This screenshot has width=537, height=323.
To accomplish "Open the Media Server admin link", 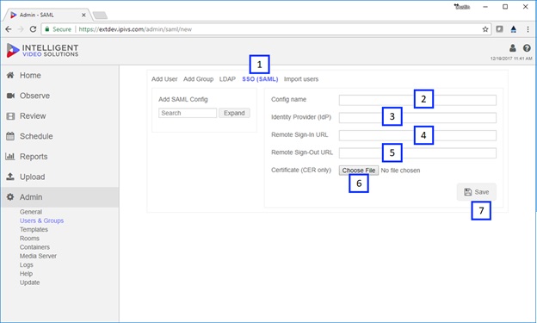I will click(x=38, y=256).
